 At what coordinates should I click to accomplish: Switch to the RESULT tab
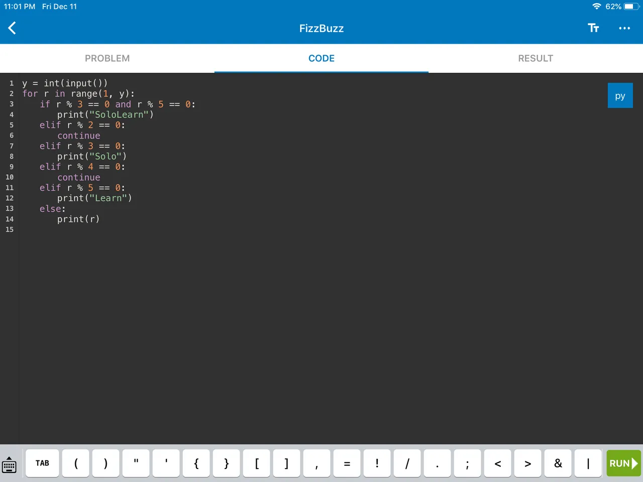[x=535, y=58]
